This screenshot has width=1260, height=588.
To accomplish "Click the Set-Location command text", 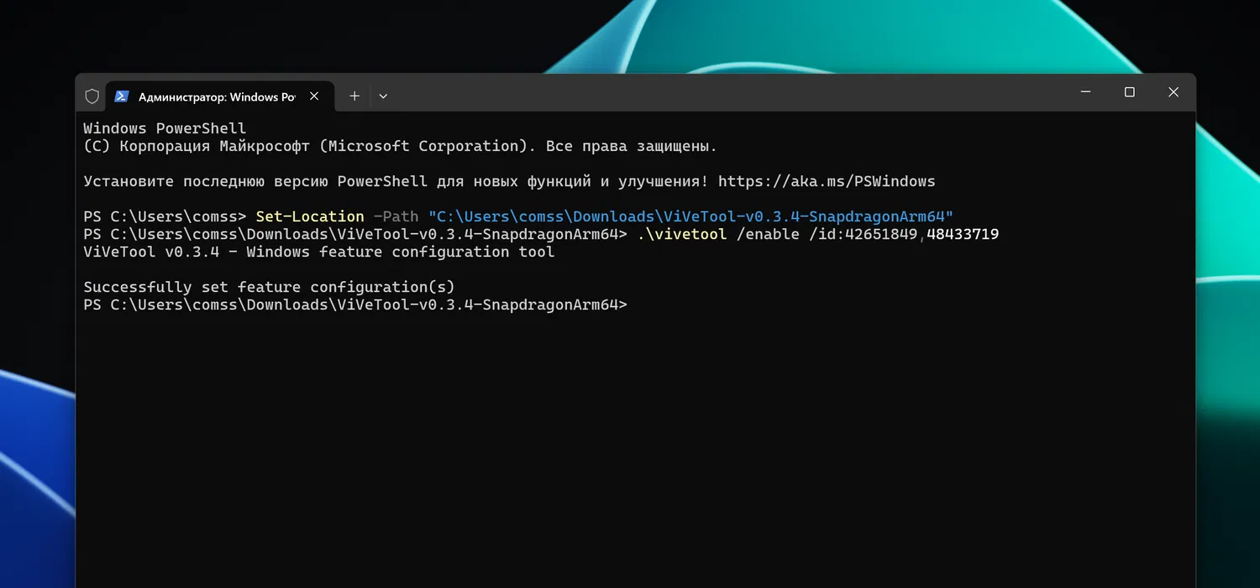I will (310, 216).
